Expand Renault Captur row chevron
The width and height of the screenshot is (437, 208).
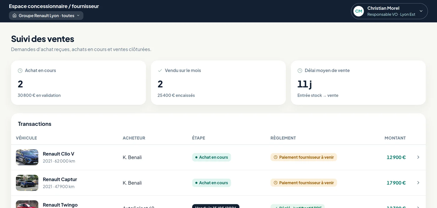[418, 183]
